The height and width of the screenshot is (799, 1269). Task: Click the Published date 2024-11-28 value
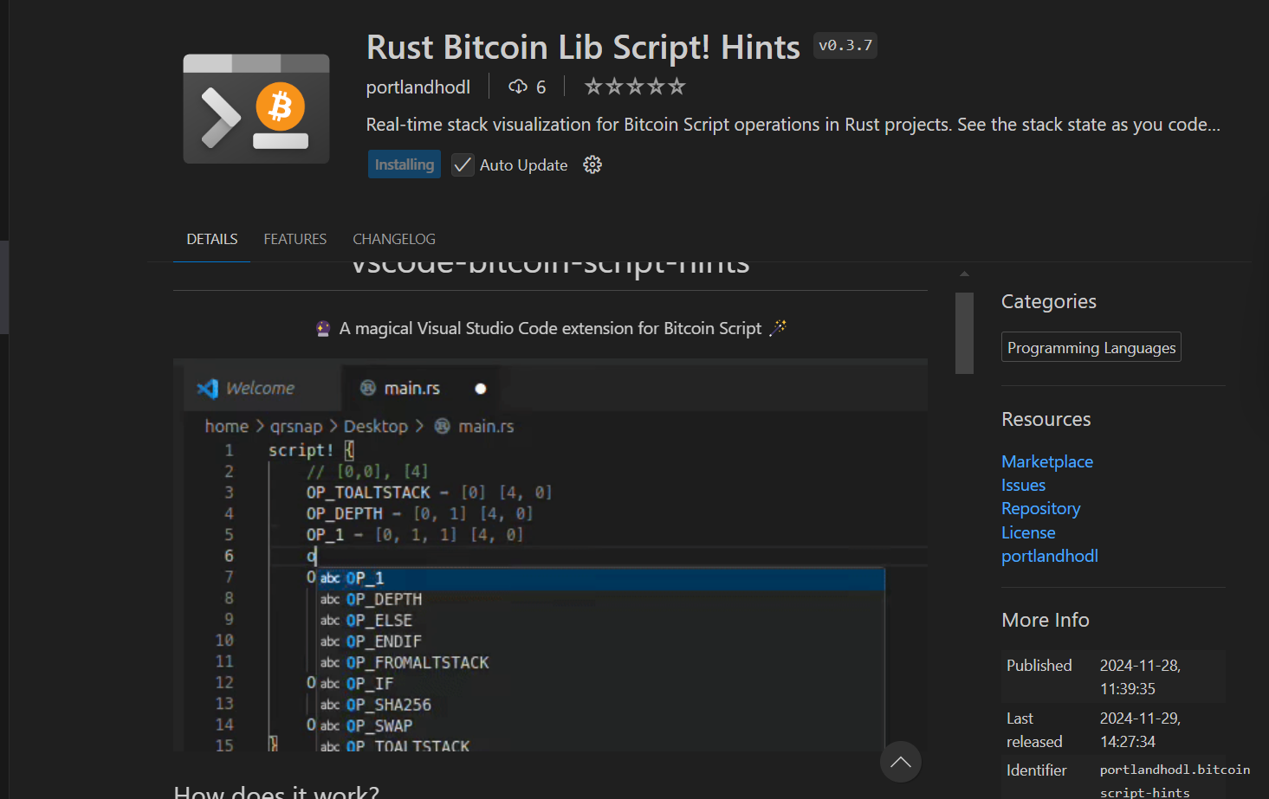coord(1140,677)
